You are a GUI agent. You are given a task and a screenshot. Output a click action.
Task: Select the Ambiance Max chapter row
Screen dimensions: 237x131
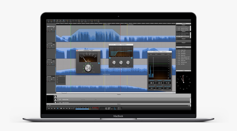122,99
